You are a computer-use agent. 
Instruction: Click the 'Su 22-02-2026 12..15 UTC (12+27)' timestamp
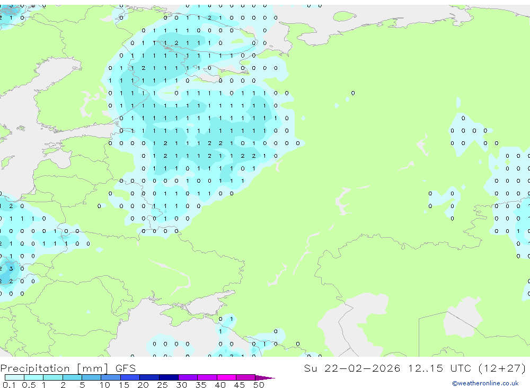[415, 368]
